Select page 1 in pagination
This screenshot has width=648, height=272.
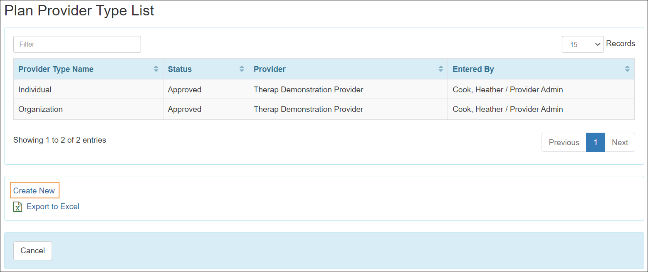pos(595,142)
